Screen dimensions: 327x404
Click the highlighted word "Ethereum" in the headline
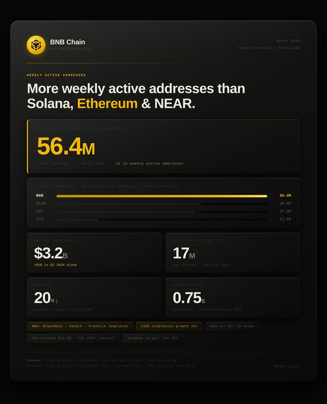click(107, 104)
